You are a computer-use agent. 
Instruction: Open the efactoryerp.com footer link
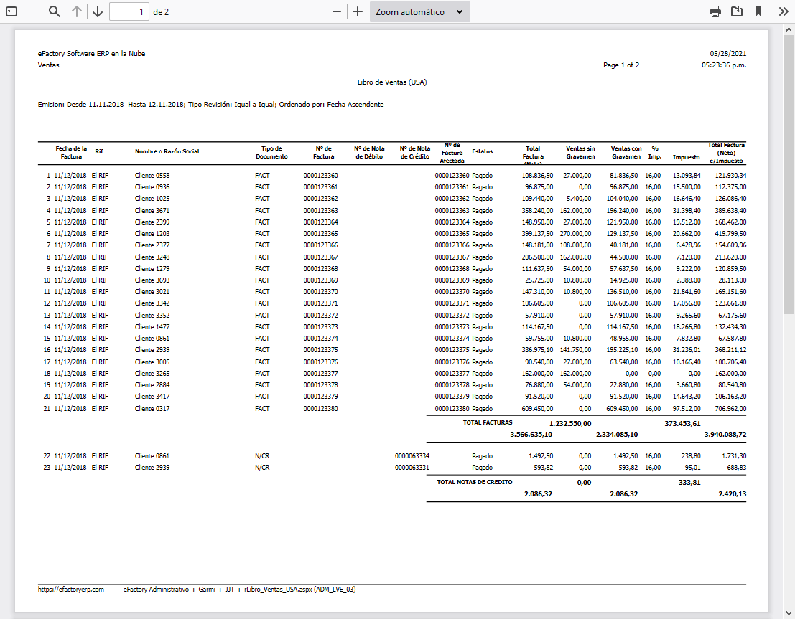tap(71, 590)
